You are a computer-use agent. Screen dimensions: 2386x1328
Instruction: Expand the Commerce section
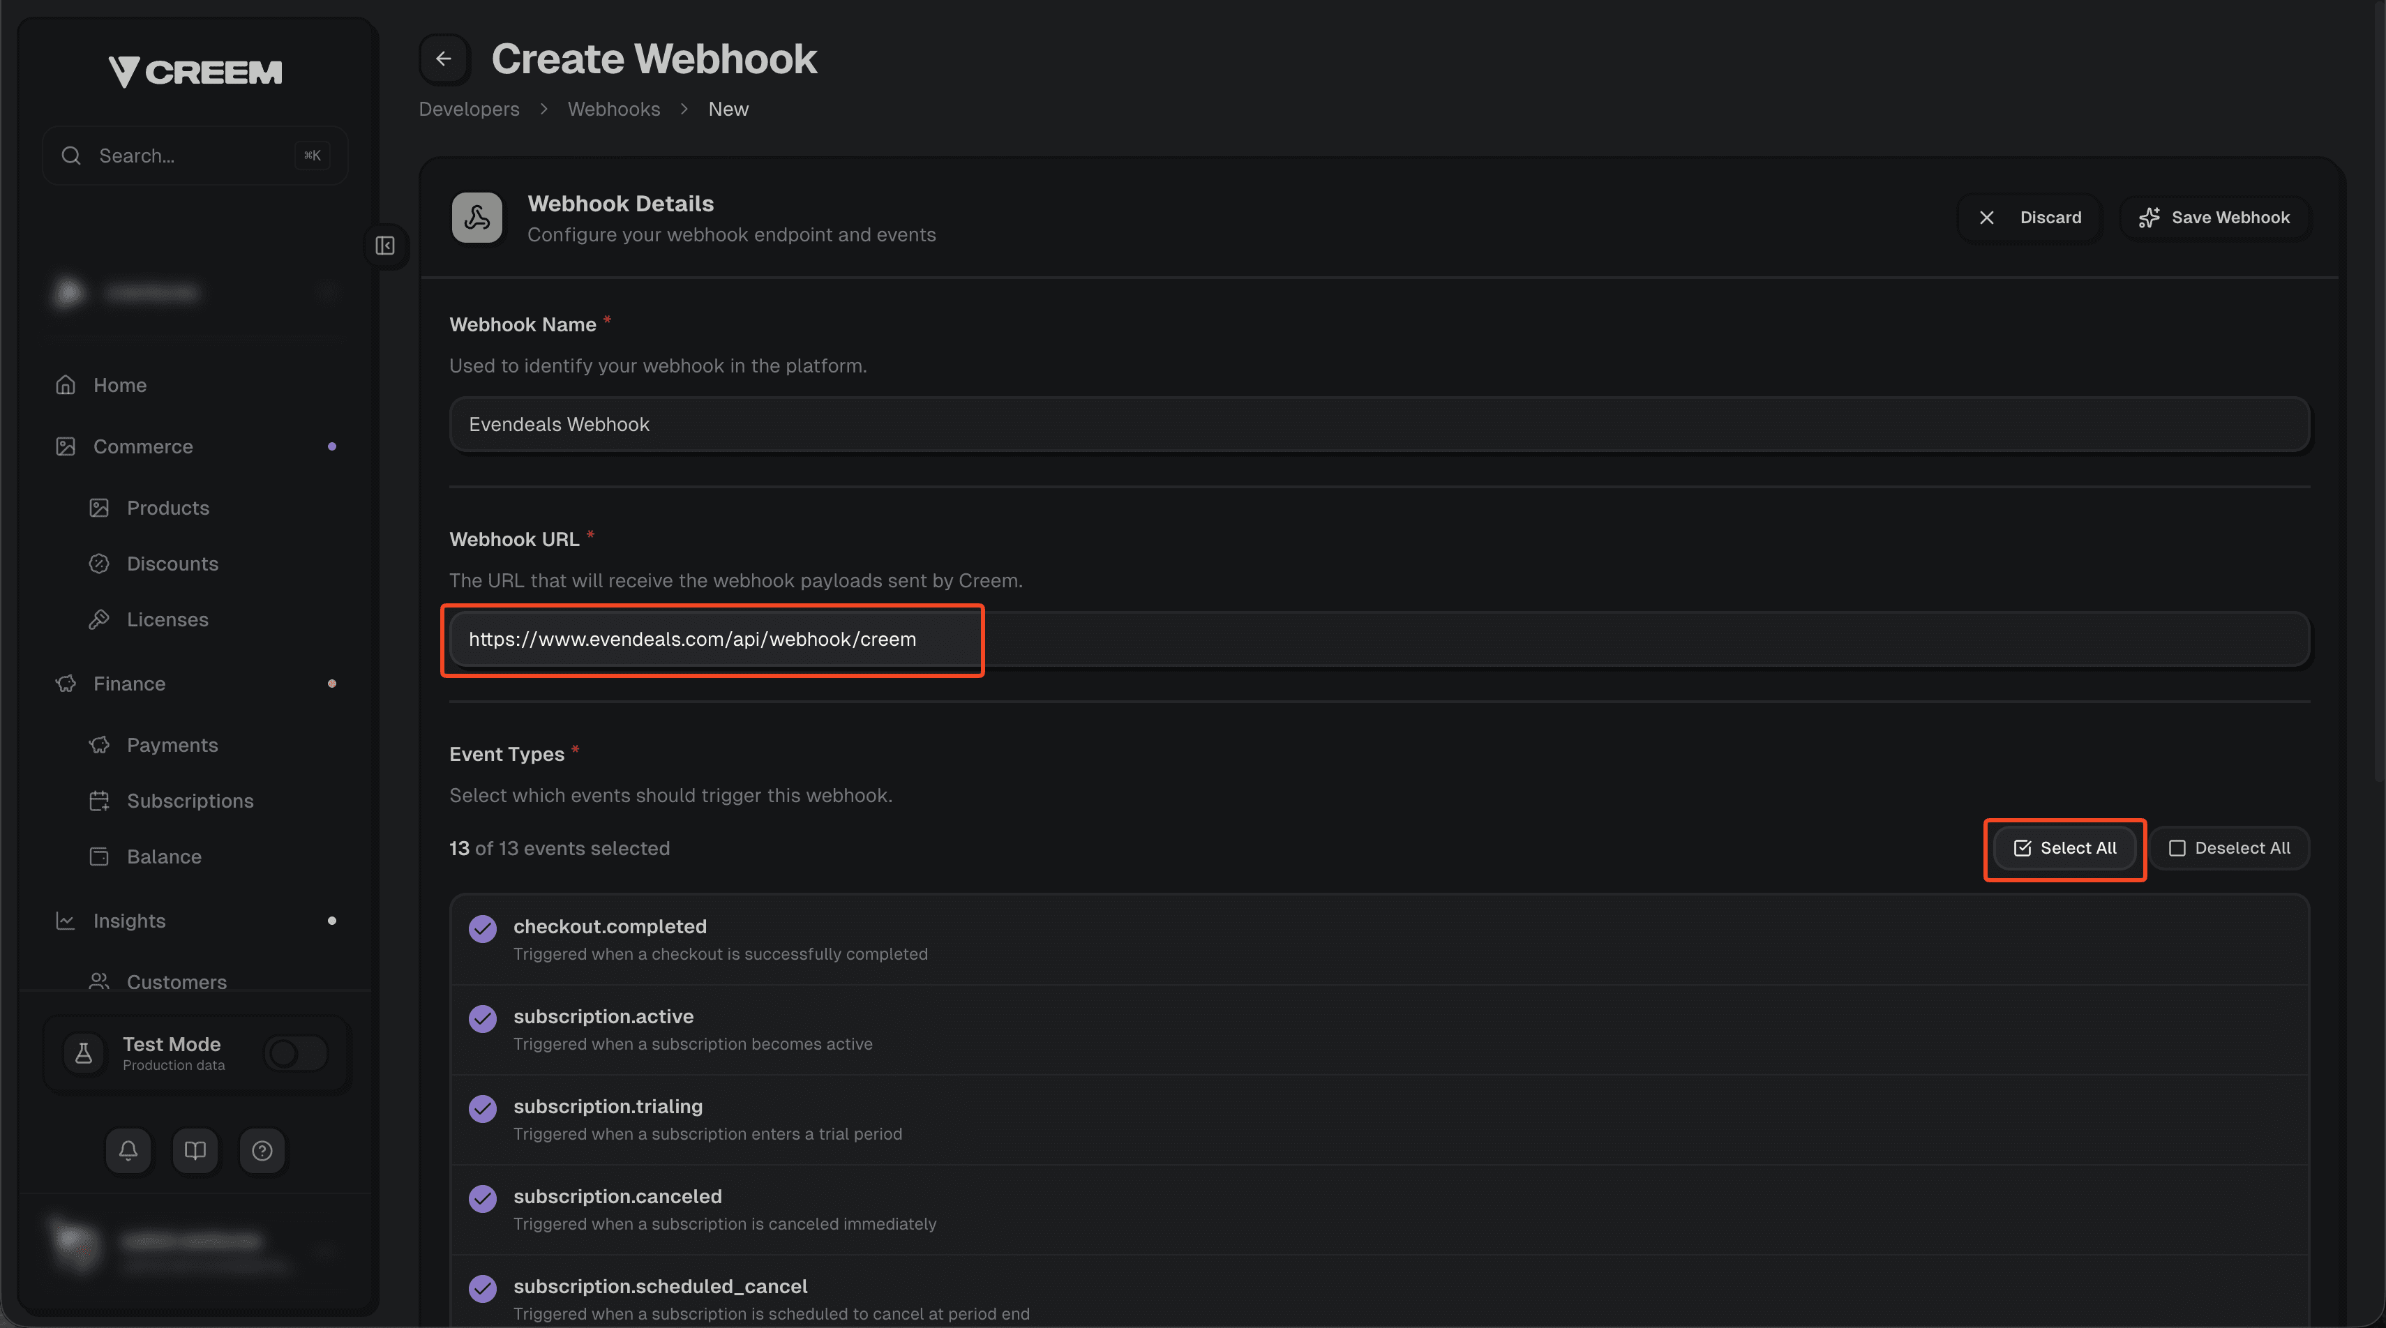[144, 446]
